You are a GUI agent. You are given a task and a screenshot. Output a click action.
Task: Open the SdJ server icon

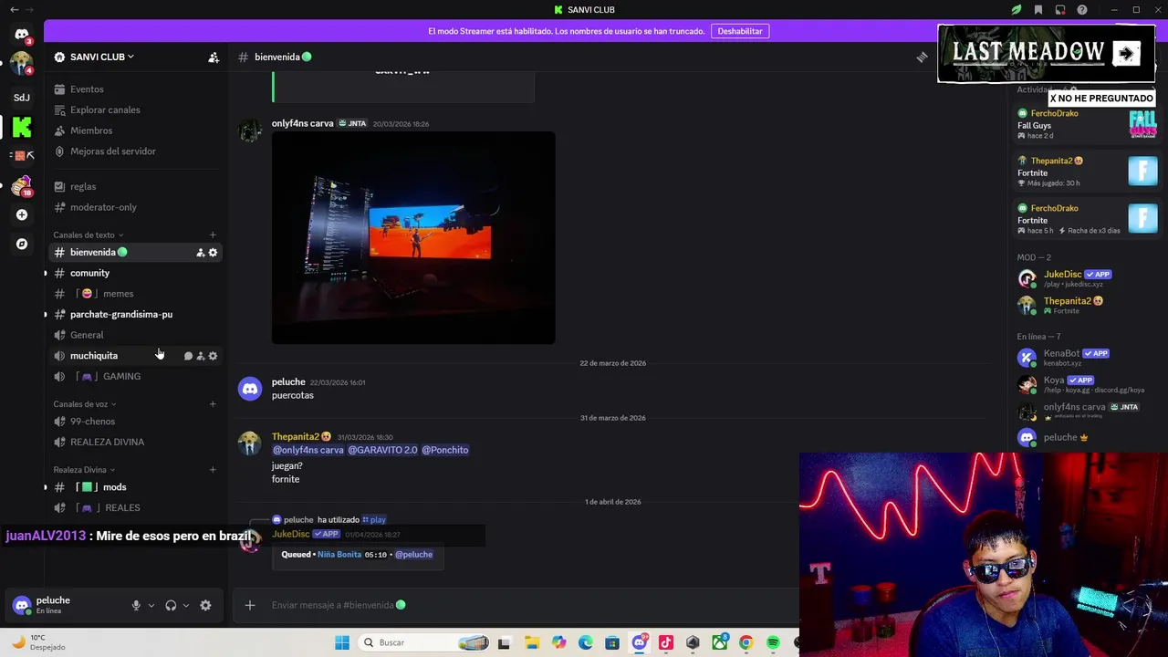(x=21, y=97)
